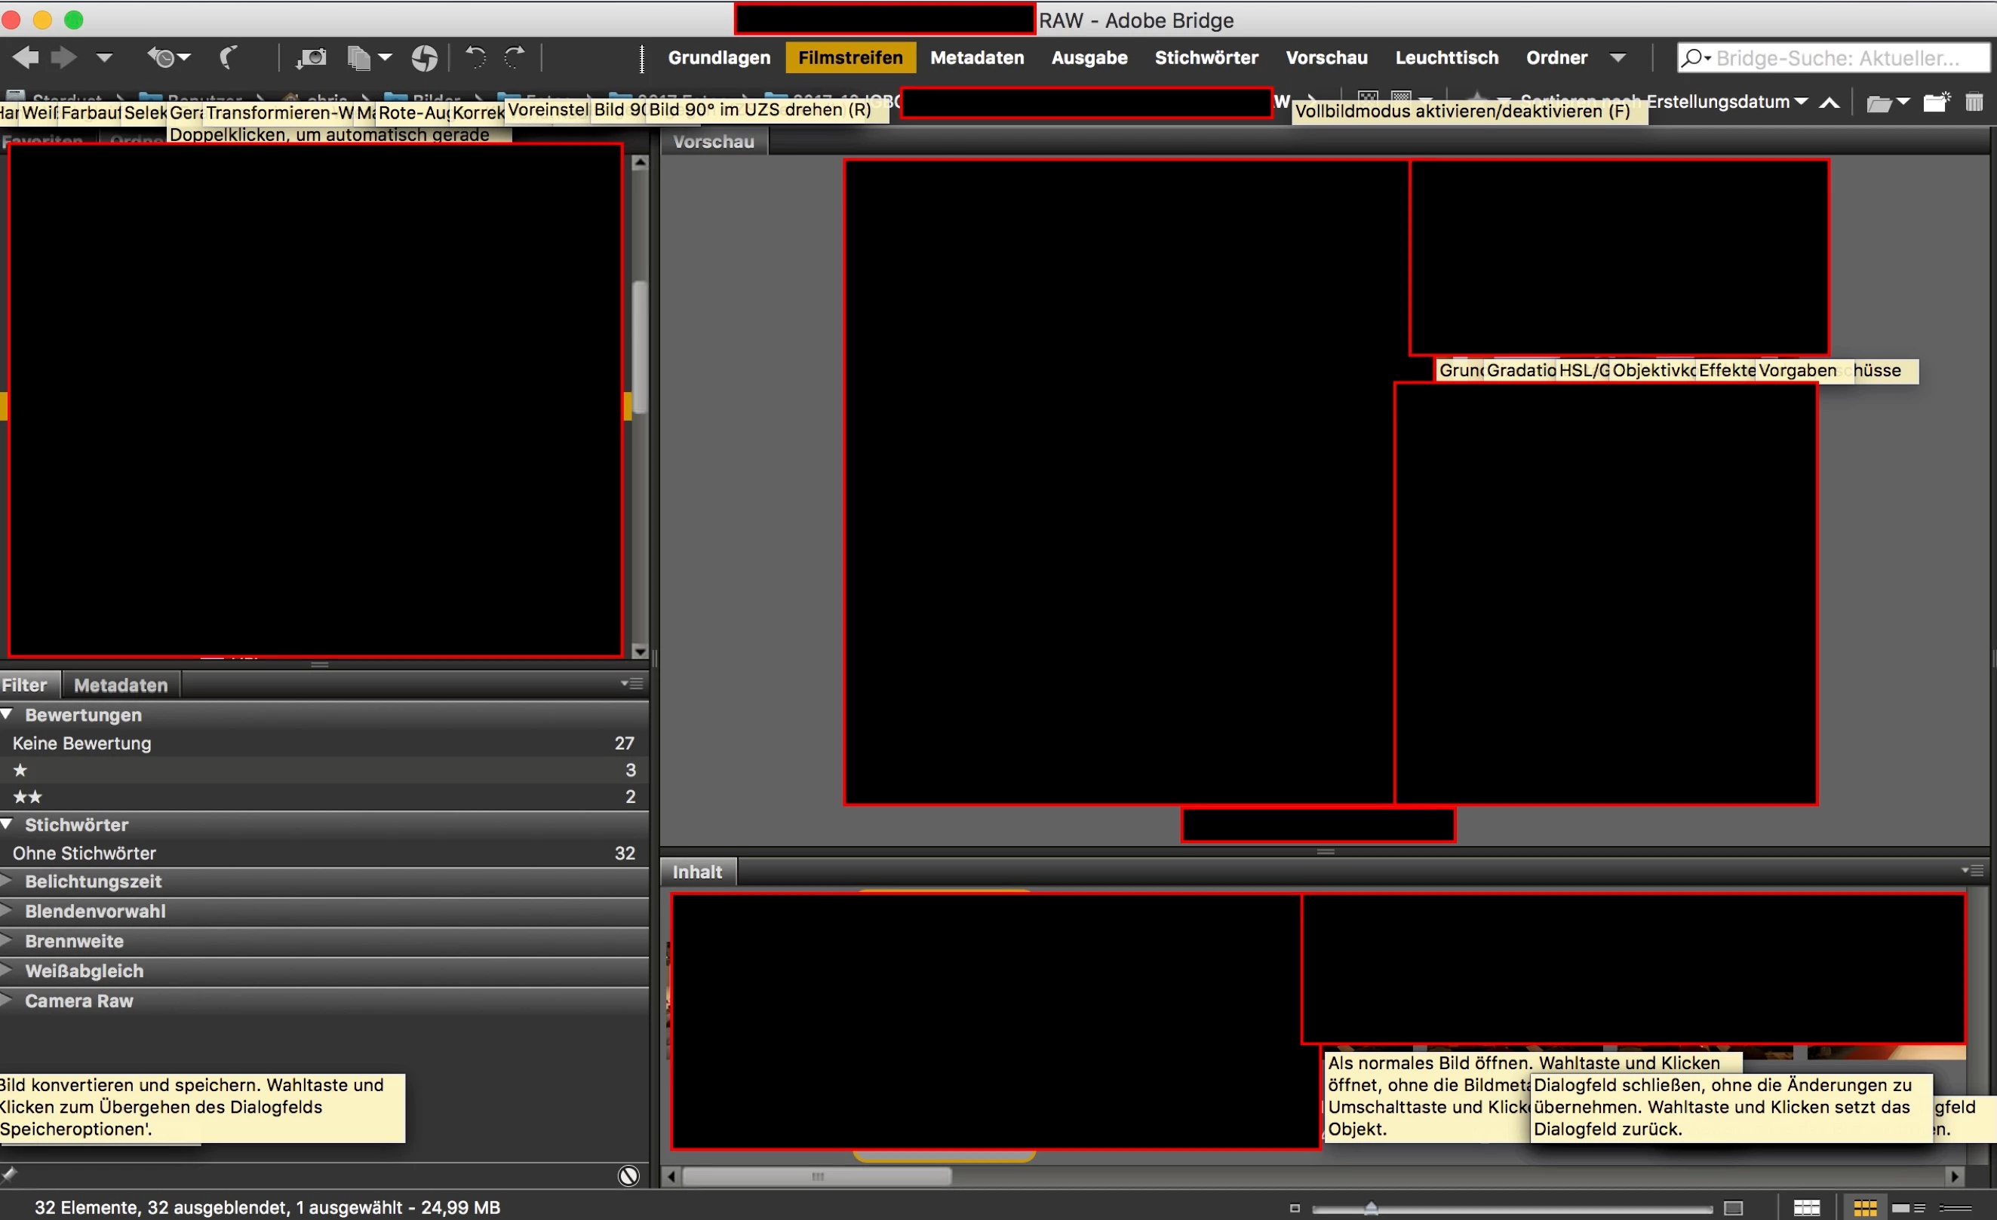Image resolution: width=1997 pixels, height=1220 pixels.
Task: Toggle grid lock view button
Action: pos(1807,1208)
